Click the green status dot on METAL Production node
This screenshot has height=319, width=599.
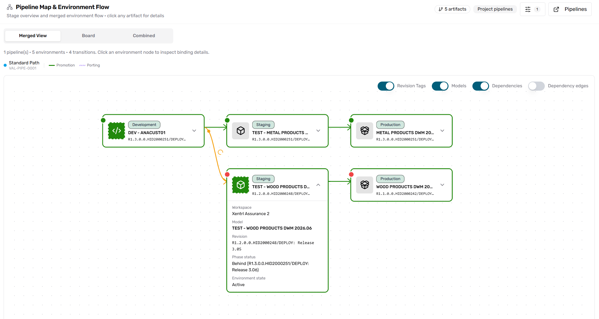tap(351, 120)
